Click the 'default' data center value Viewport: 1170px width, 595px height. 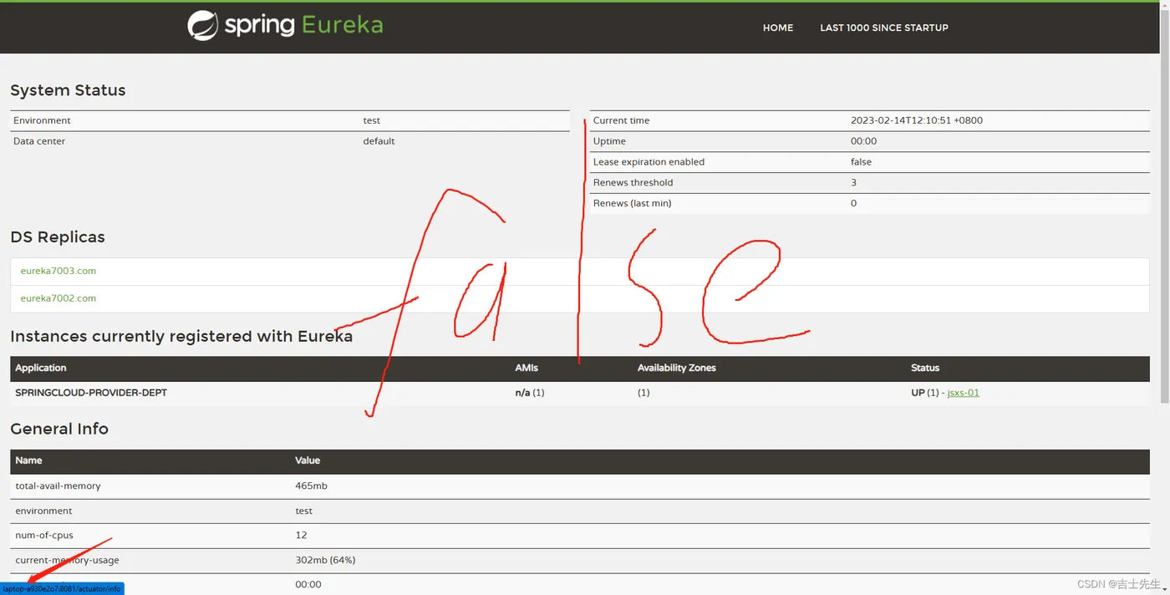click(x=379, y=141)
